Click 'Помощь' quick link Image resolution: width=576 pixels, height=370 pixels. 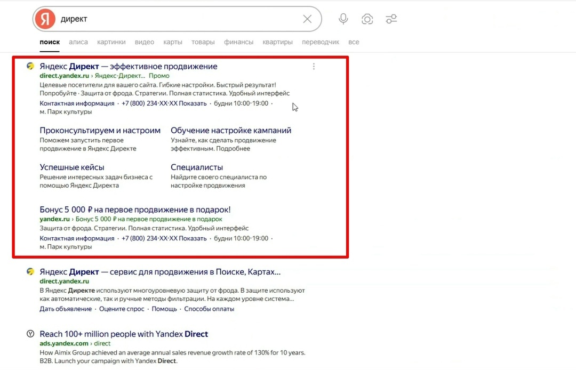[164, 309]
